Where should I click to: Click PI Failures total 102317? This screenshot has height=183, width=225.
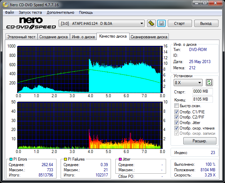click(102, 175)
